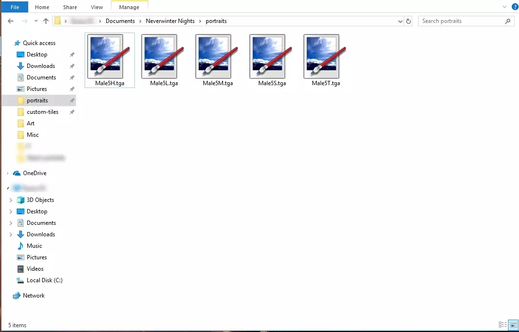Switch to large thumbnails view icon
Screen dimensions: 519x332
click(514, 325)
